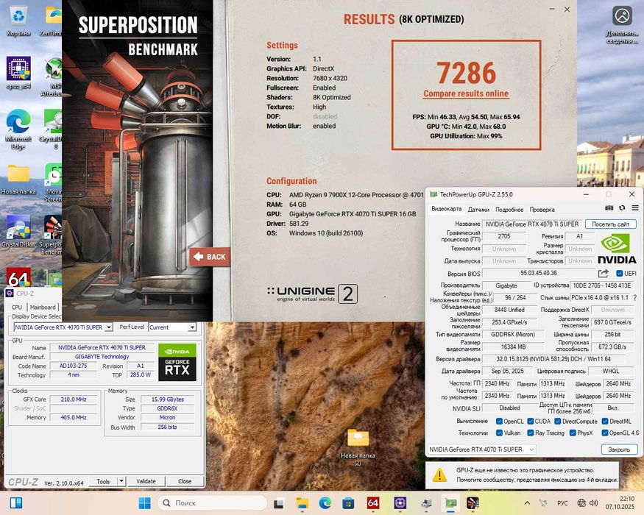Open the Новая папка (2) desktop folder
Viewport: 644px width, 515px height.
(358, 447)
